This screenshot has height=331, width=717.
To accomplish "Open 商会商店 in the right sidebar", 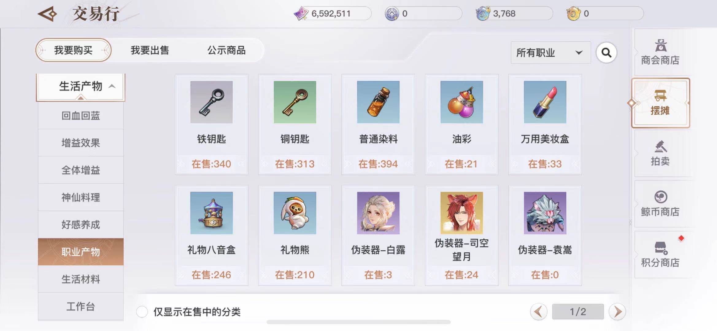I will [x=660, y=52].
